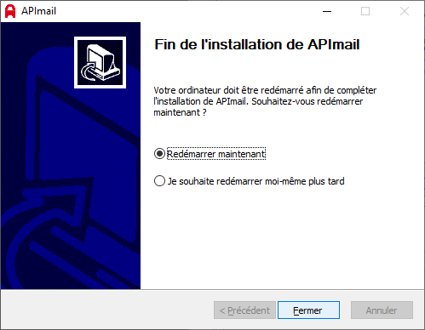Image resolution: width=425 pixels, height=330 pixels.
Task: Click the greyed-out Précédent button
Action: point(244,310)
